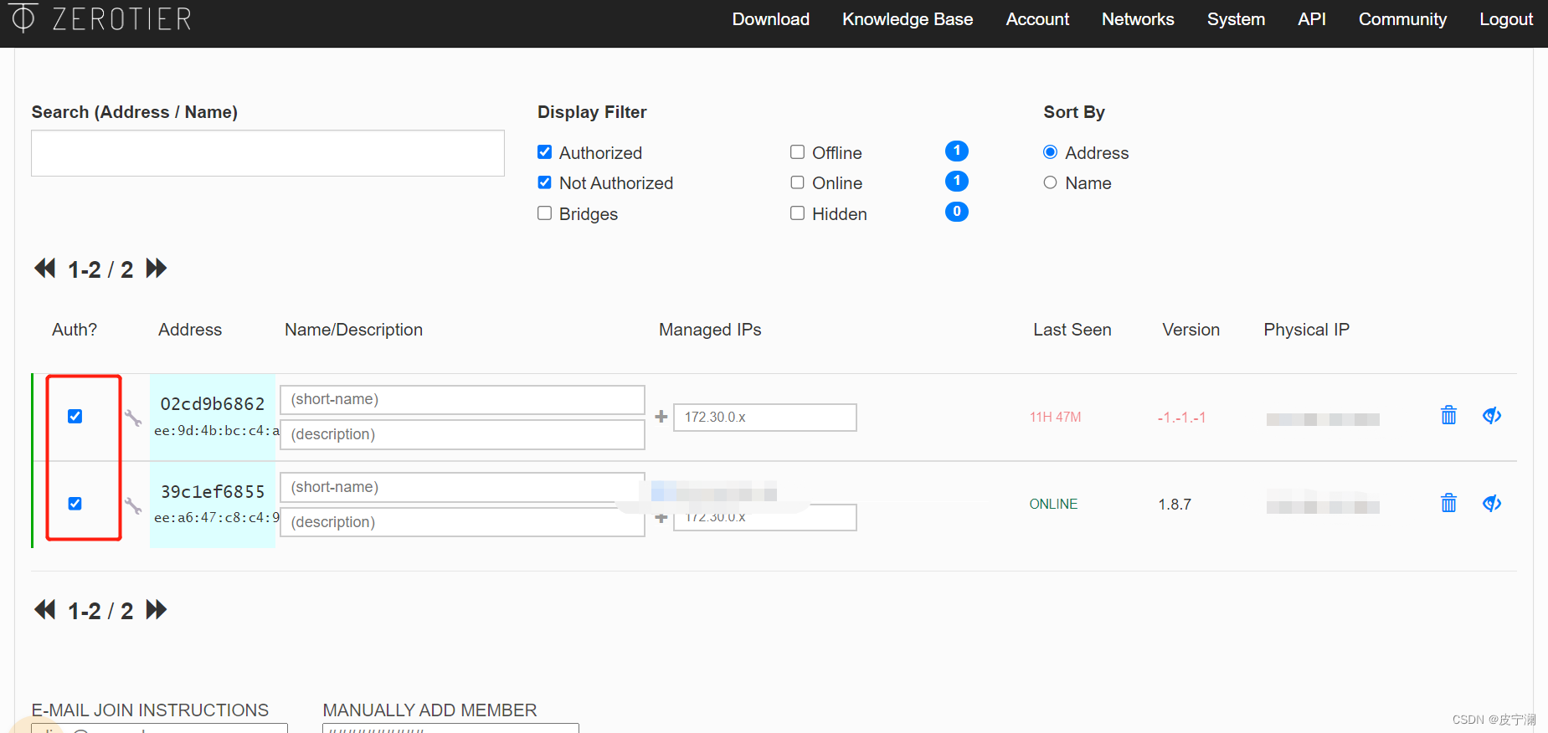
Task: Open wrench settings for member 39c1ef6855
Action: point(133,505)
